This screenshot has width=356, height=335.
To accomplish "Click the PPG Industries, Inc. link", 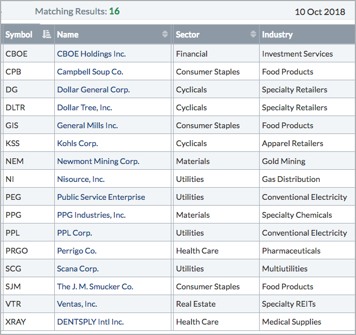I will click(91, 215).
